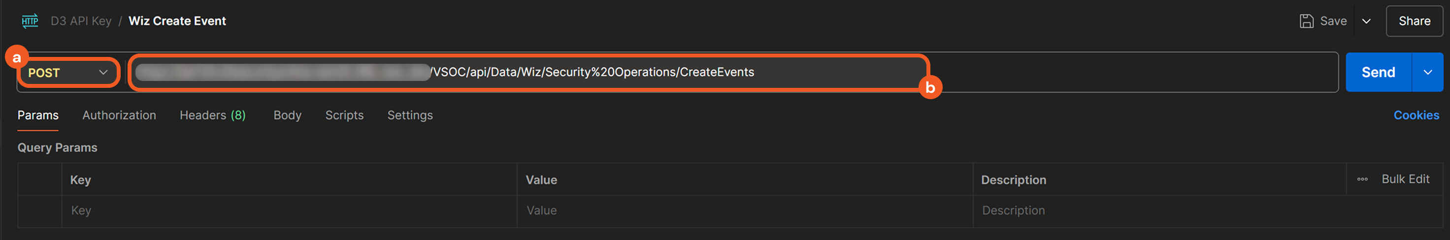Open the request Settings tab
Image resolution: width=1450 pixels, height=240 pixels.
pos(410,115)
